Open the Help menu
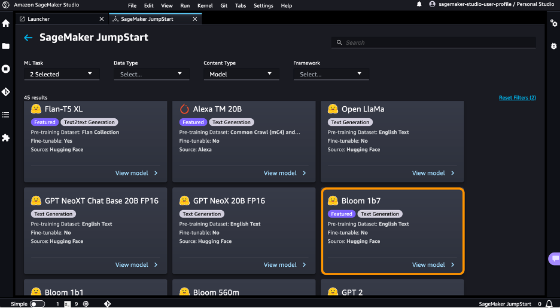The width and height of the screenshot is (560, 308). (287, 6)
